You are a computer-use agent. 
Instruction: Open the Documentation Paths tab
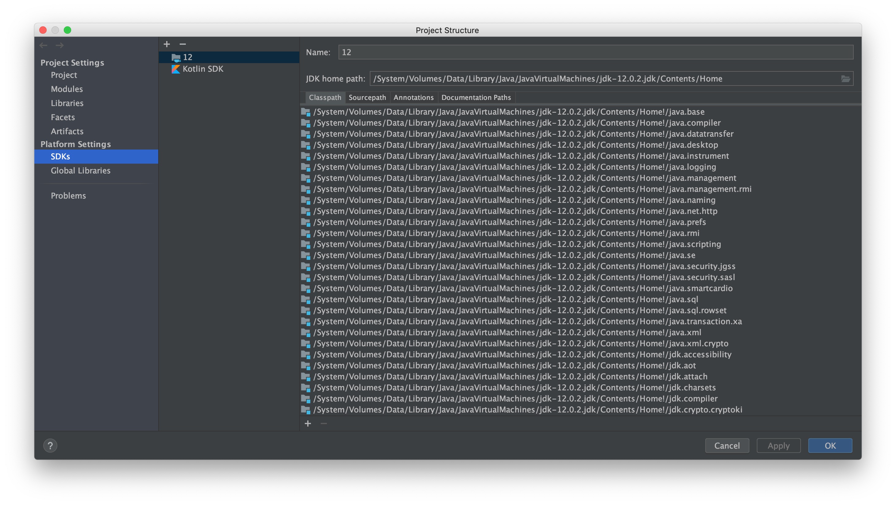(x=476, y=98)
